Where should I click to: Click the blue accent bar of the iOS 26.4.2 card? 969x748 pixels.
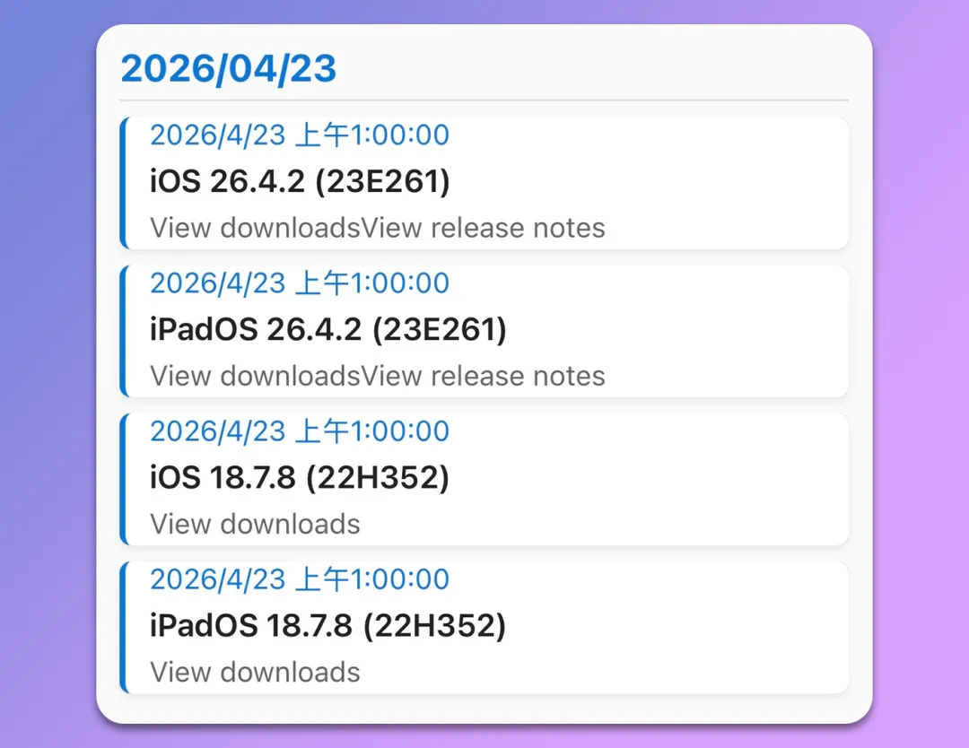123,183
